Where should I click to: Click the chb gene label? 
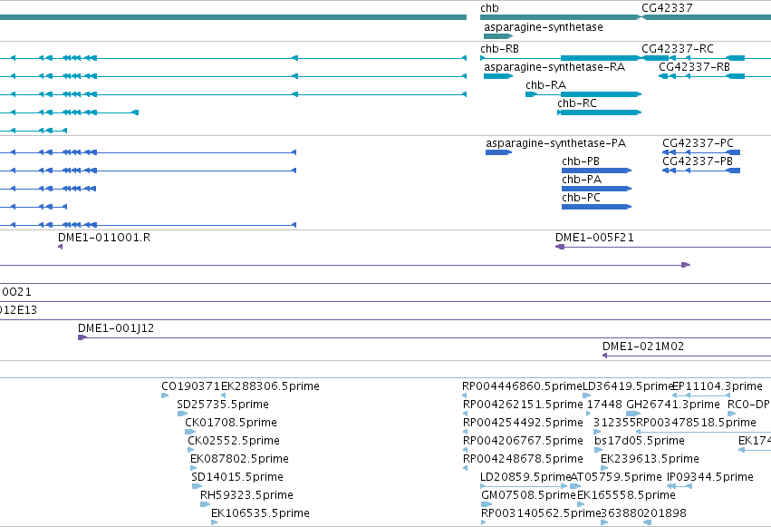click(489, 8)
